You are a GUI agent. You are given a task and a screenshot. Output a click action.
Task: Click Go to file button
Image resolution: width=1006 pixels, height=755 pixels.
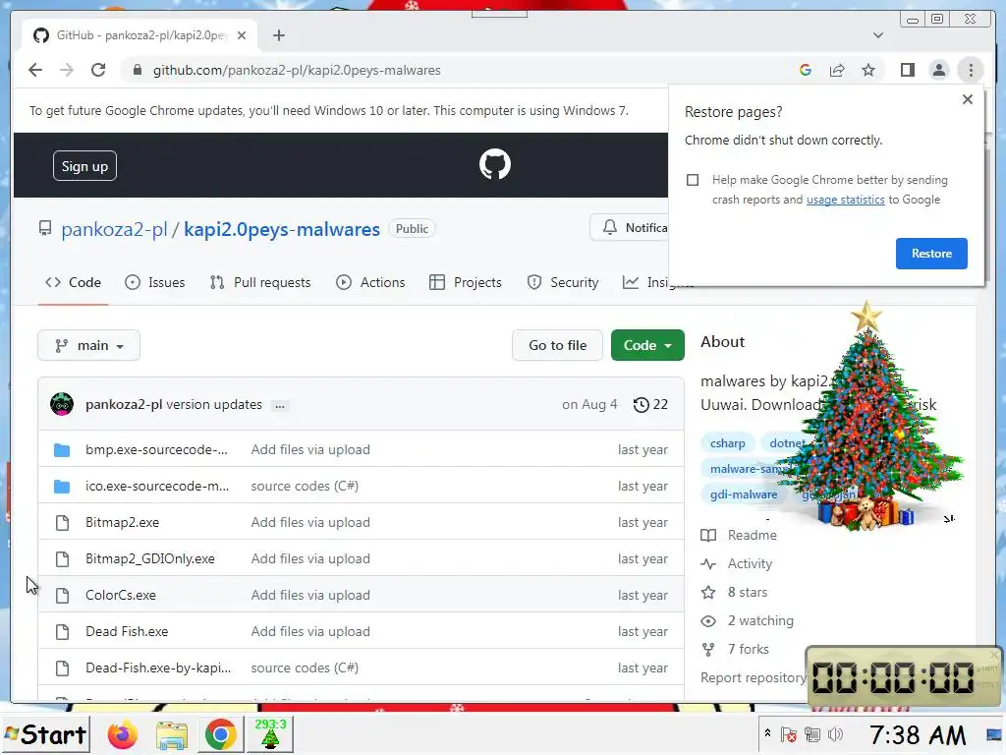(557, 345)
